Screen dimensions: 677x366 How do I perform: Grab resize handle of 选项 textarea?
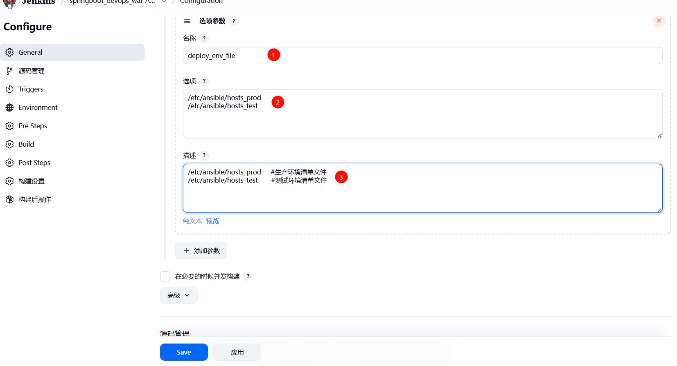point(659,136)
